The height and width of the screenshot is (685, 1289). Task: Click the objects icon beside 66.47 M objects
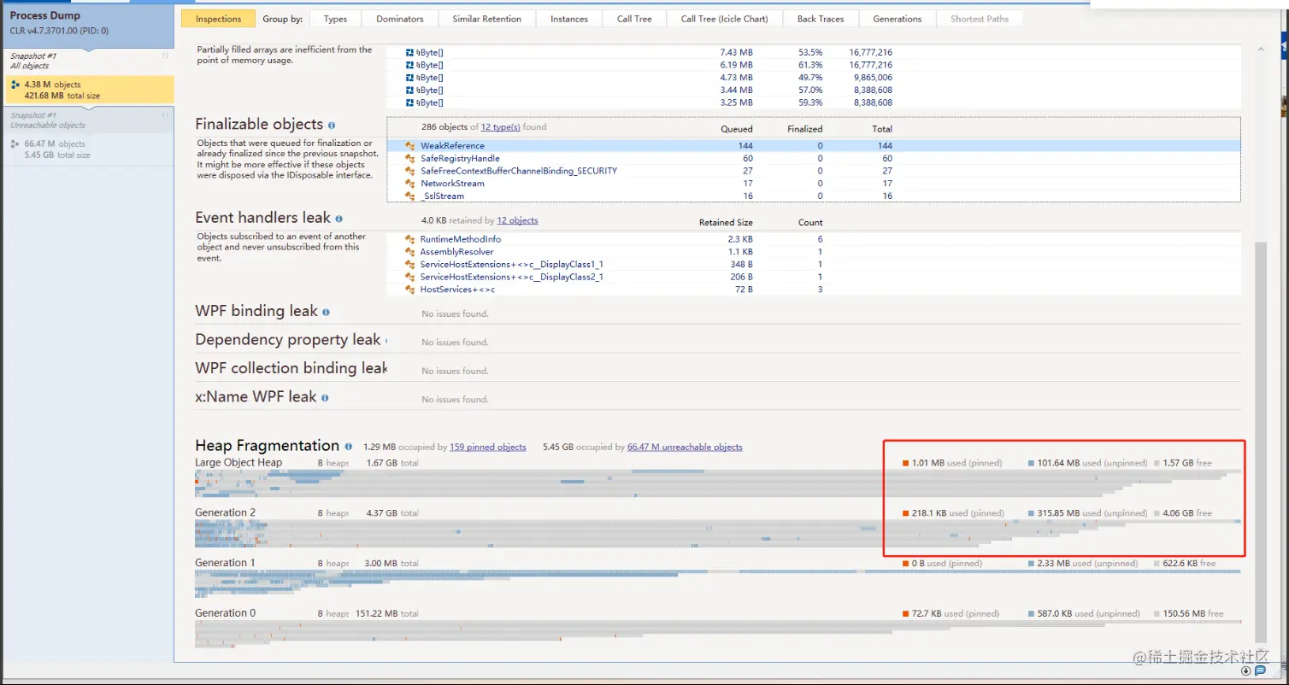pos(15,144)
